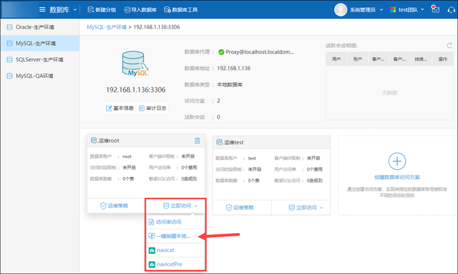Choose 一键唤醒本地... from the dropdown menu

tap(175, 236)
